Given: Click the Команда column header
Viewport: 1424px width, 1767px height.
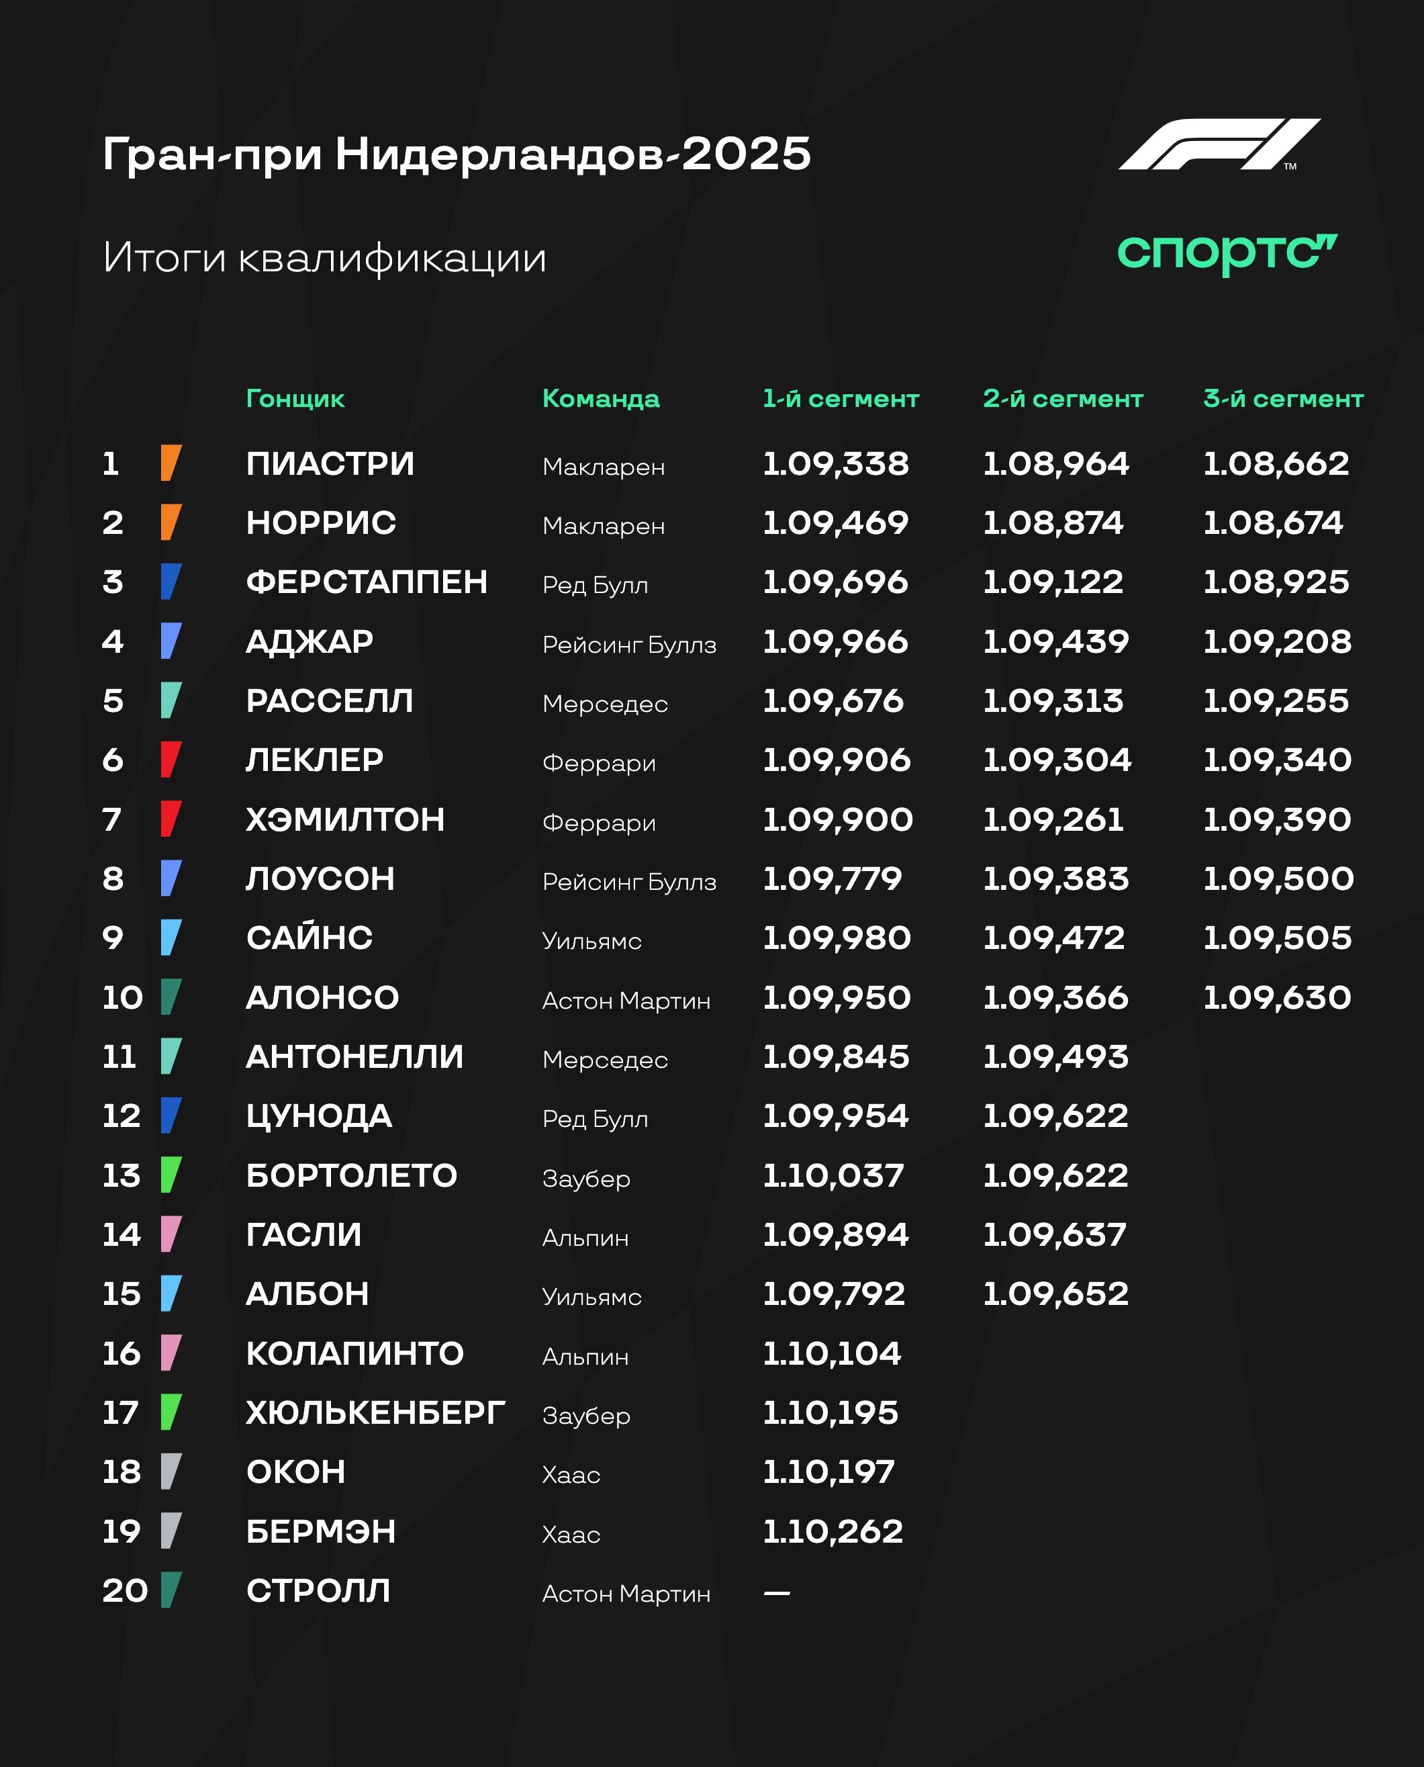Looking at the screenshot, I should [x=600, y=399].
